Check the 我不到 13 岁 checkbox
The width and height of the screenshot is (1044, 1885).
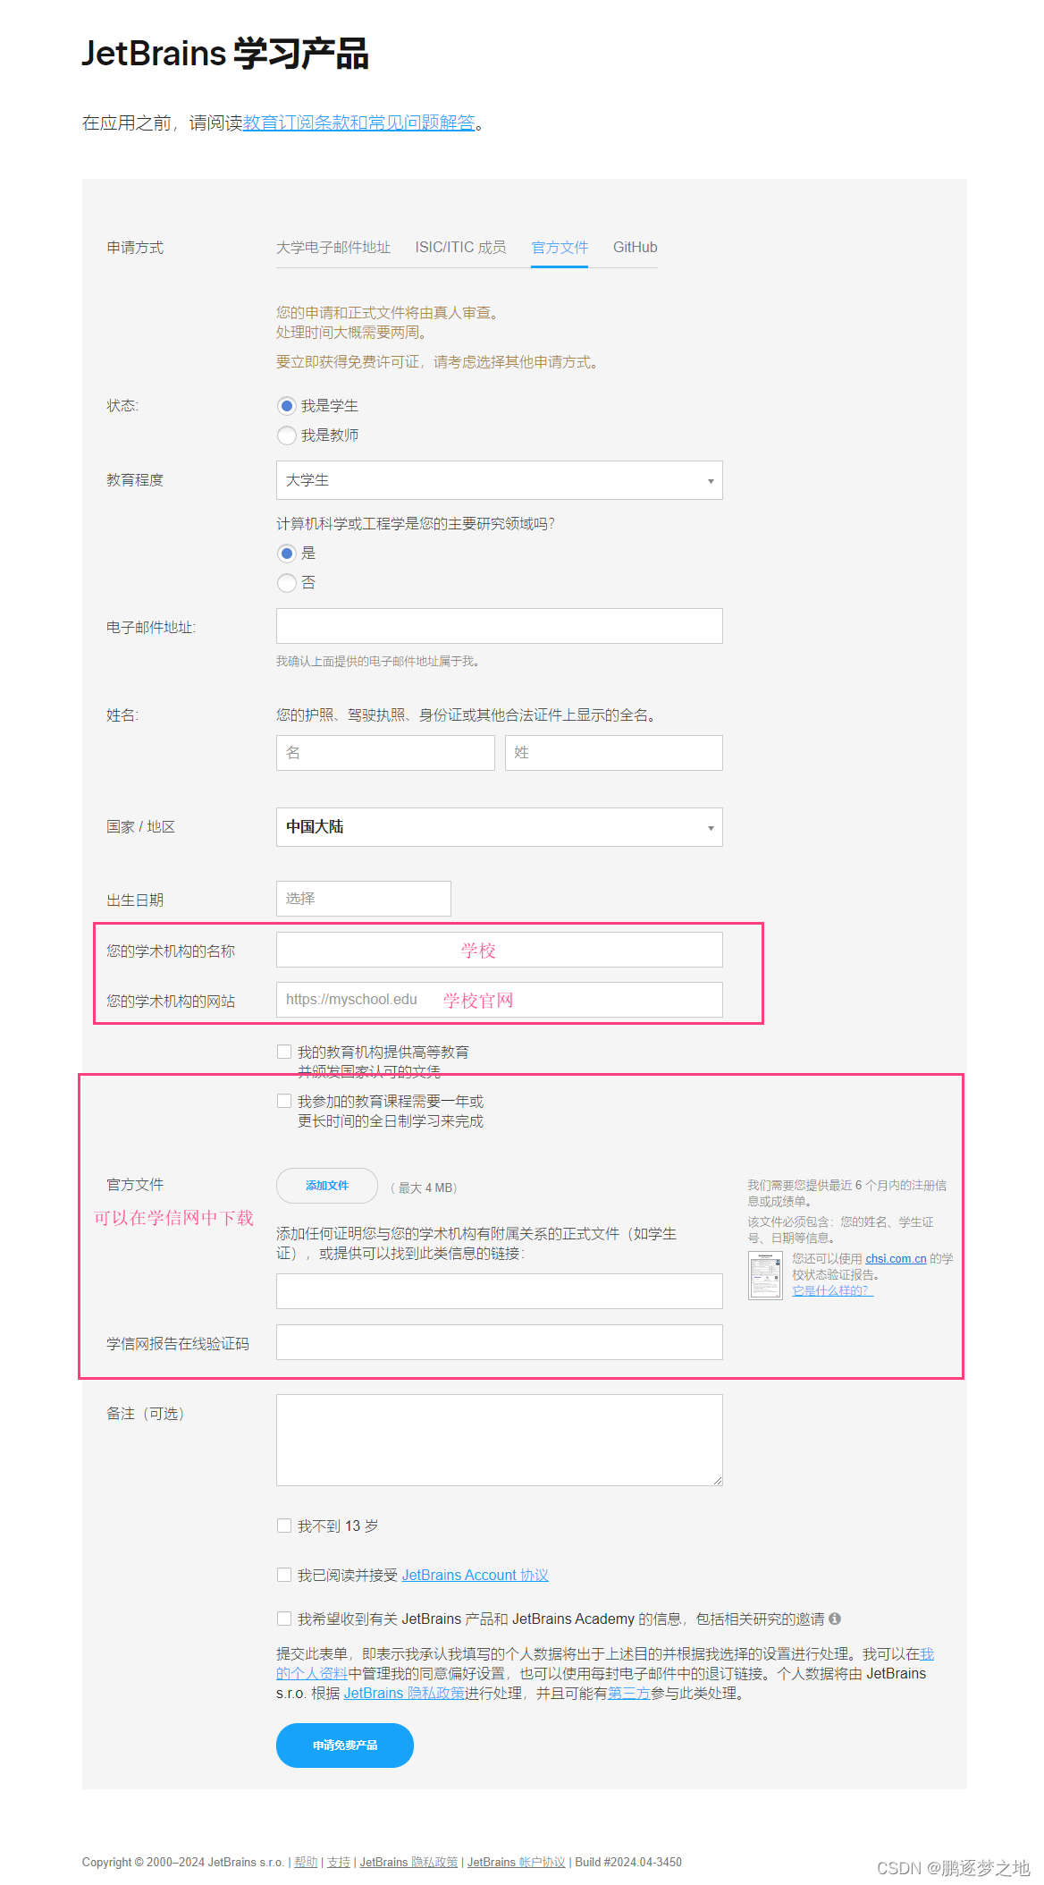coord(284,1526)
